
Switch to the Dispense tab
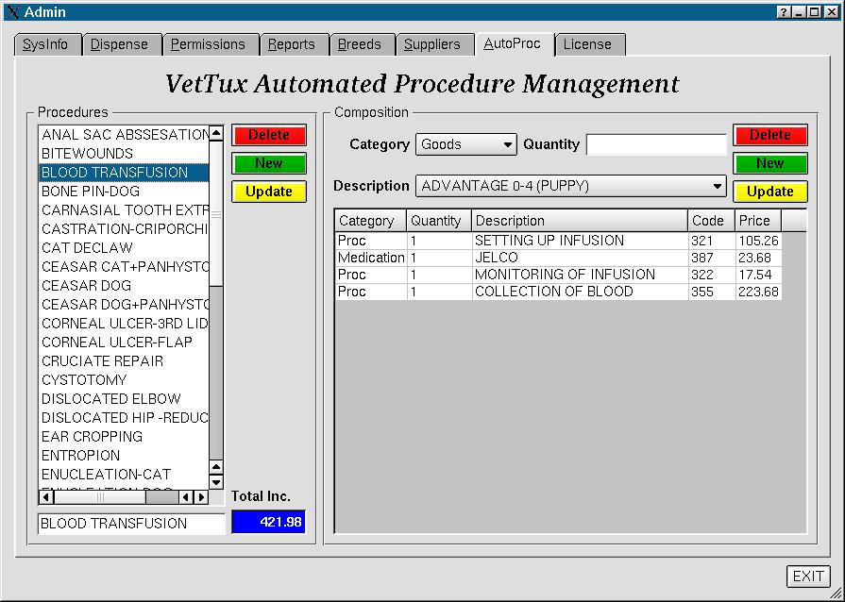(x=122, y=44)
